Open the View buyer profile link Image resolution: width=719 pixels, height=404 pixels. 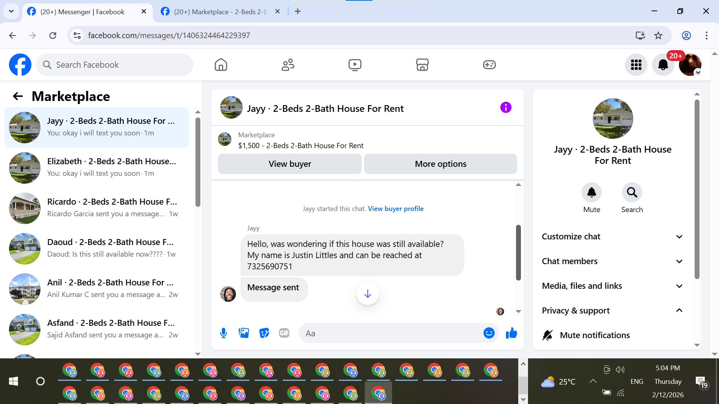coord(396,209)
